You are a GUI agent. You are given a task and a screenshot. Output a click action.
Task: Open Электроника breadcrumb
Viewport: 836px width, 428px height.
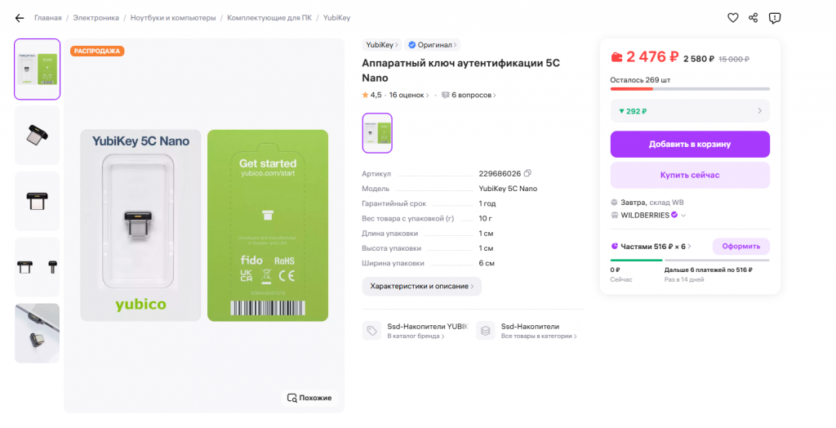(96, 18)
